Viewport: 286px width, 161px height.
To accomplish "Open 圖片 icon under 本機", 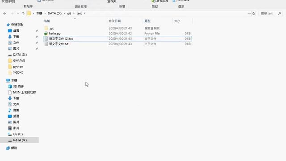I will (10, 122).
